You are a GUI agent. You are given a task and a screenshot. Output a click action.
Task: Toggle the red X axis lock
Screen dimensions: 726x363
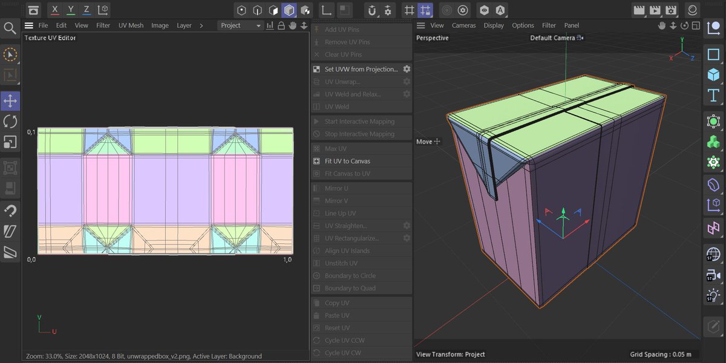[55, 10]
